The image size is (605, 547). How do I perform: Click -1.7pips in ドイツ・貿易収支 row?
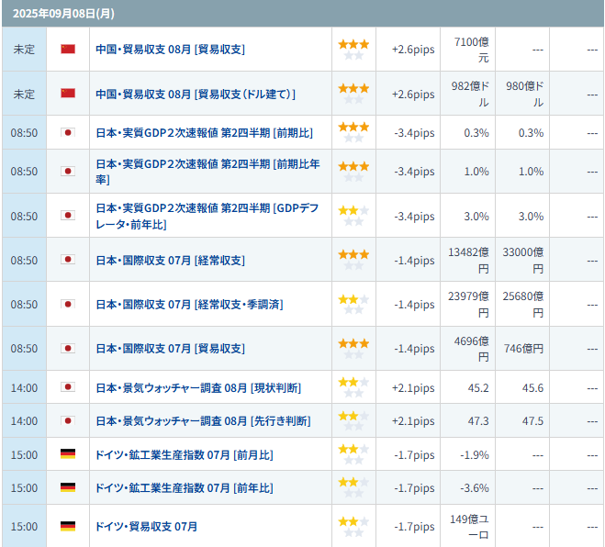click(414, 527)
